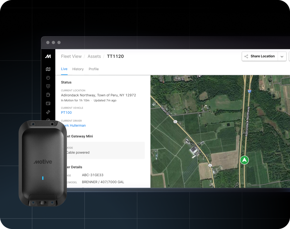Open the maintenance wrench sidebar icon
Screen dimensions: 290x229
(48, 112)
